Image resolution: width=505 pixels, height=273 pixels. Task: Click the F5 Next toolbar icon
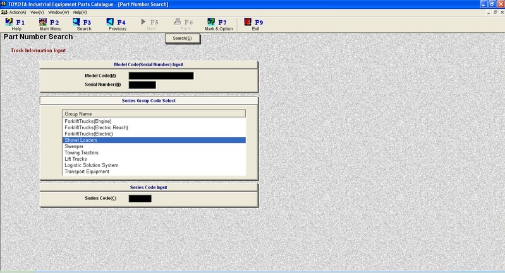[x=150, y=25]
